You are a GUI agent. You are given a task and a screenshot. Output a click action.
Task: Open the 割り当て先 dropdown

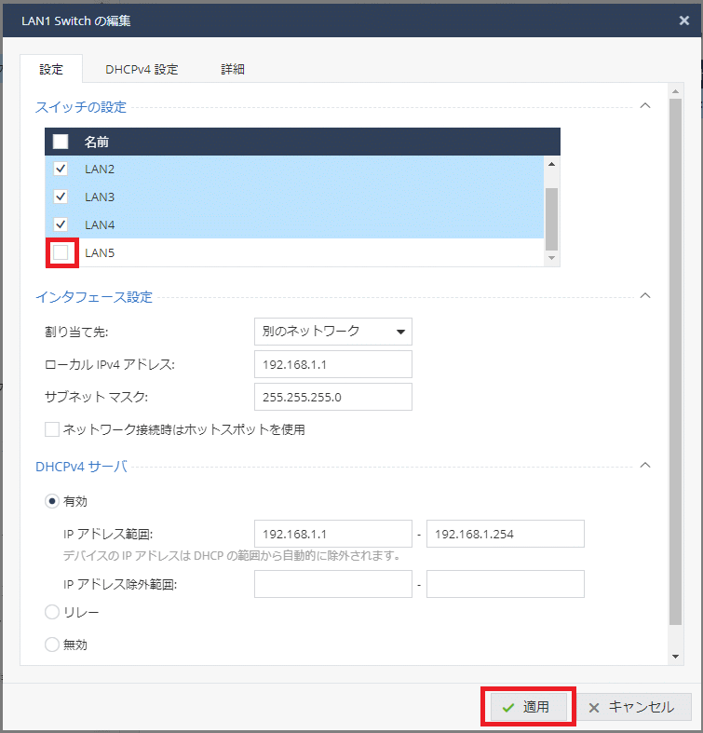coord(332,332)
